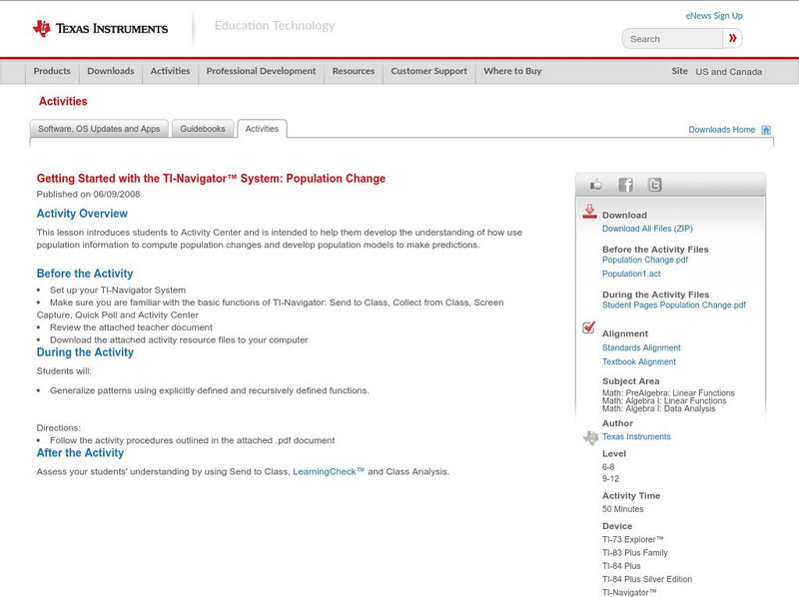
Task: Click the red Activities page heading
Action: point(63,102)
